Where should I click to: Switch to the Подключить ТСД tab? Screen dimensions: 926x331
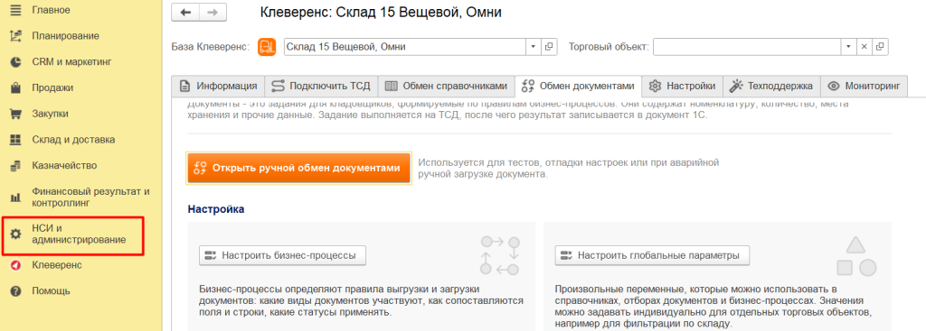coord(321,86)
